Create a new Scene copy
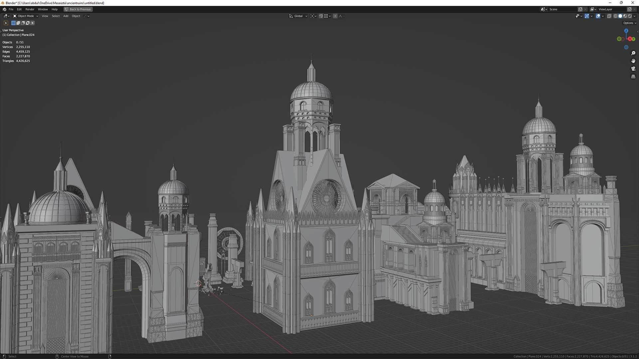 580,9
